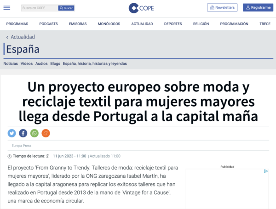Open the Podcasts menu item
Viewport: 276px width, 209px height.
48,24
